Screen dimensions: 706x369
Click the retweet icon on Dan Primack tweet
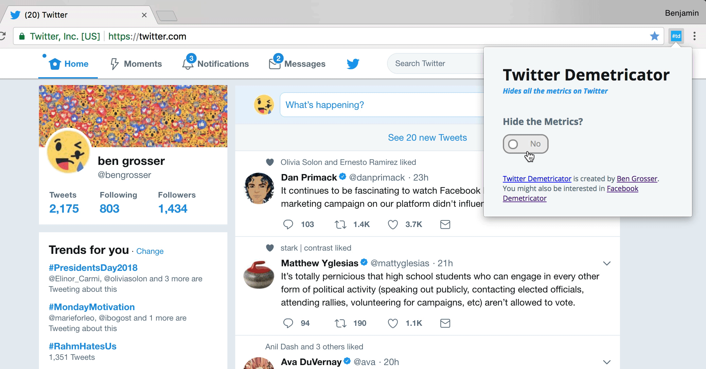point(340,224)
